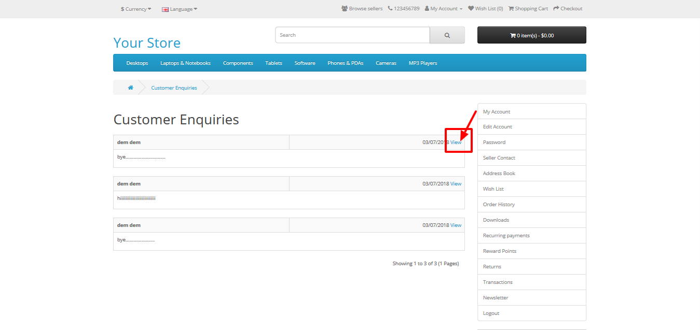Open Password in sidebar
700x330 pixels.
(532, 142)
